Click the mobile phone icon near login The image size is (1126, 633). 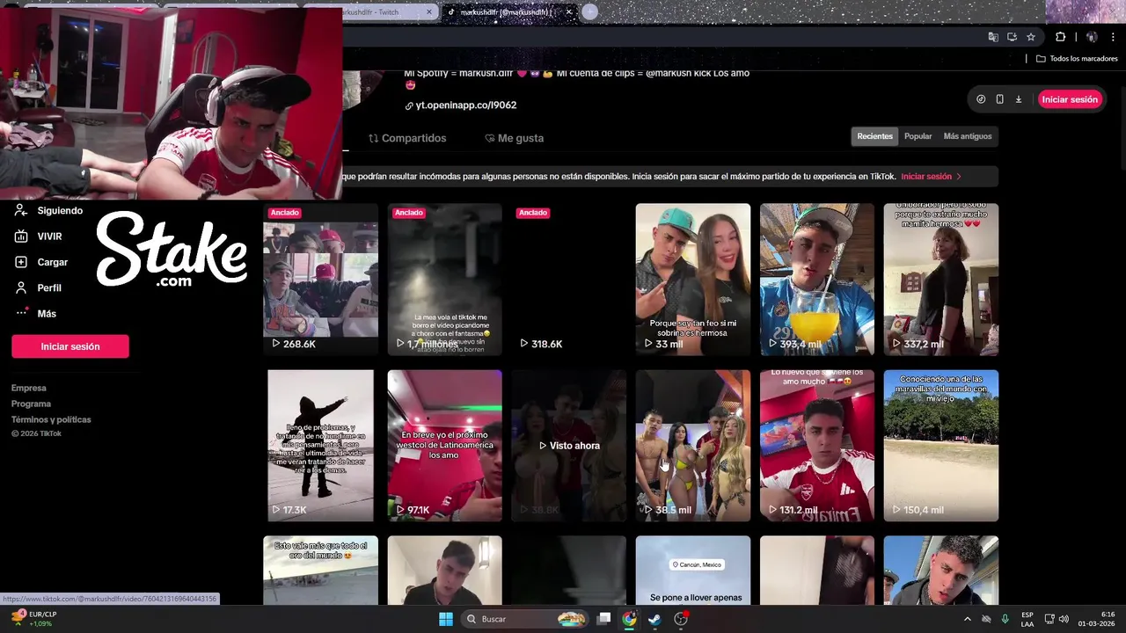[1000, 99]
